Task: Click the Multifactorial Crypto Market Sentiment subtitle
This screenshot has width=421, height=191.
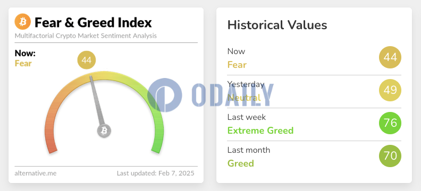Action: click(86, 36)
